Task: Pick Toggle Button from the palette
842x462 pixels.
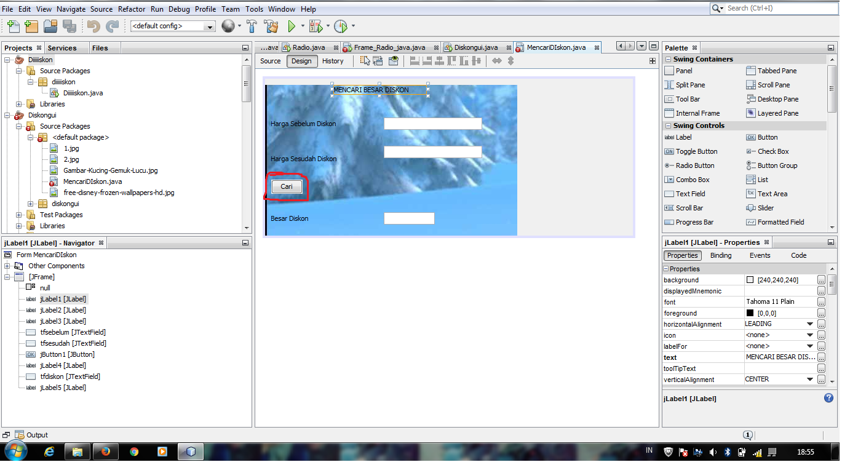Action: point(691,151)
